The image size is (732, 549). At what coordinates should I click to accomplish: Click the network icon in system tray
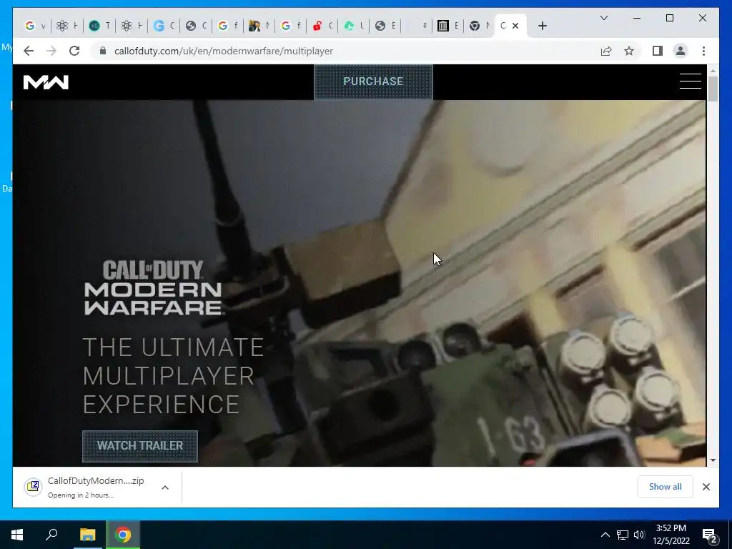[x=623, y=535]
